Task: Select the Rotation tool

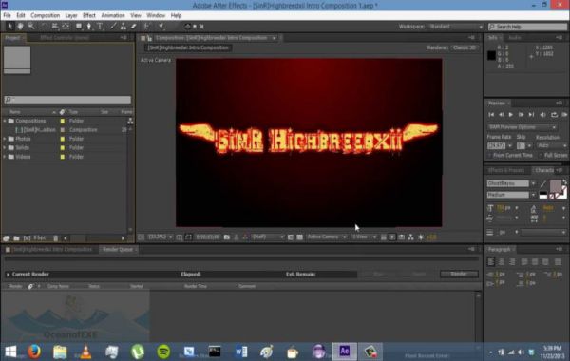Action: [44, 27]
